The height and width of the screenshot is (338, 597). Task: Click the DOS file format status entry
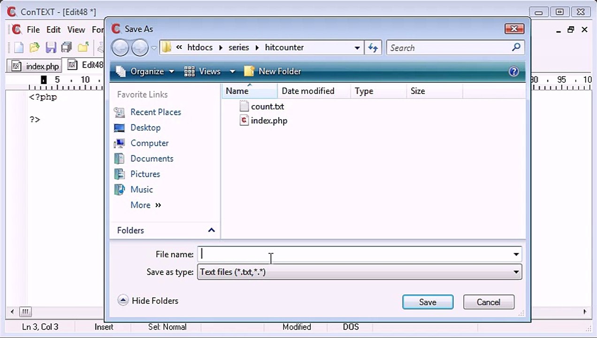(x=351, y=327)
